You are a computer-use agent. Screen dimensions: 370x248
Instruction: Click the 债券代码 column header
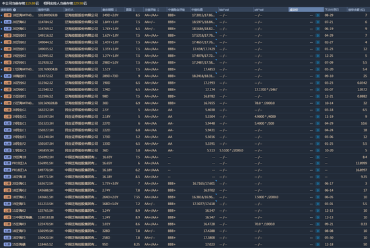click(x=44, y=9)
